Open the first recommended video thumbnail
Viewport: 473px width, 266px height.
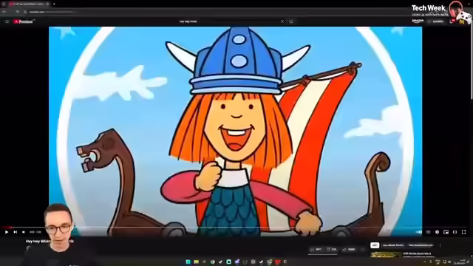coord(385,255)
